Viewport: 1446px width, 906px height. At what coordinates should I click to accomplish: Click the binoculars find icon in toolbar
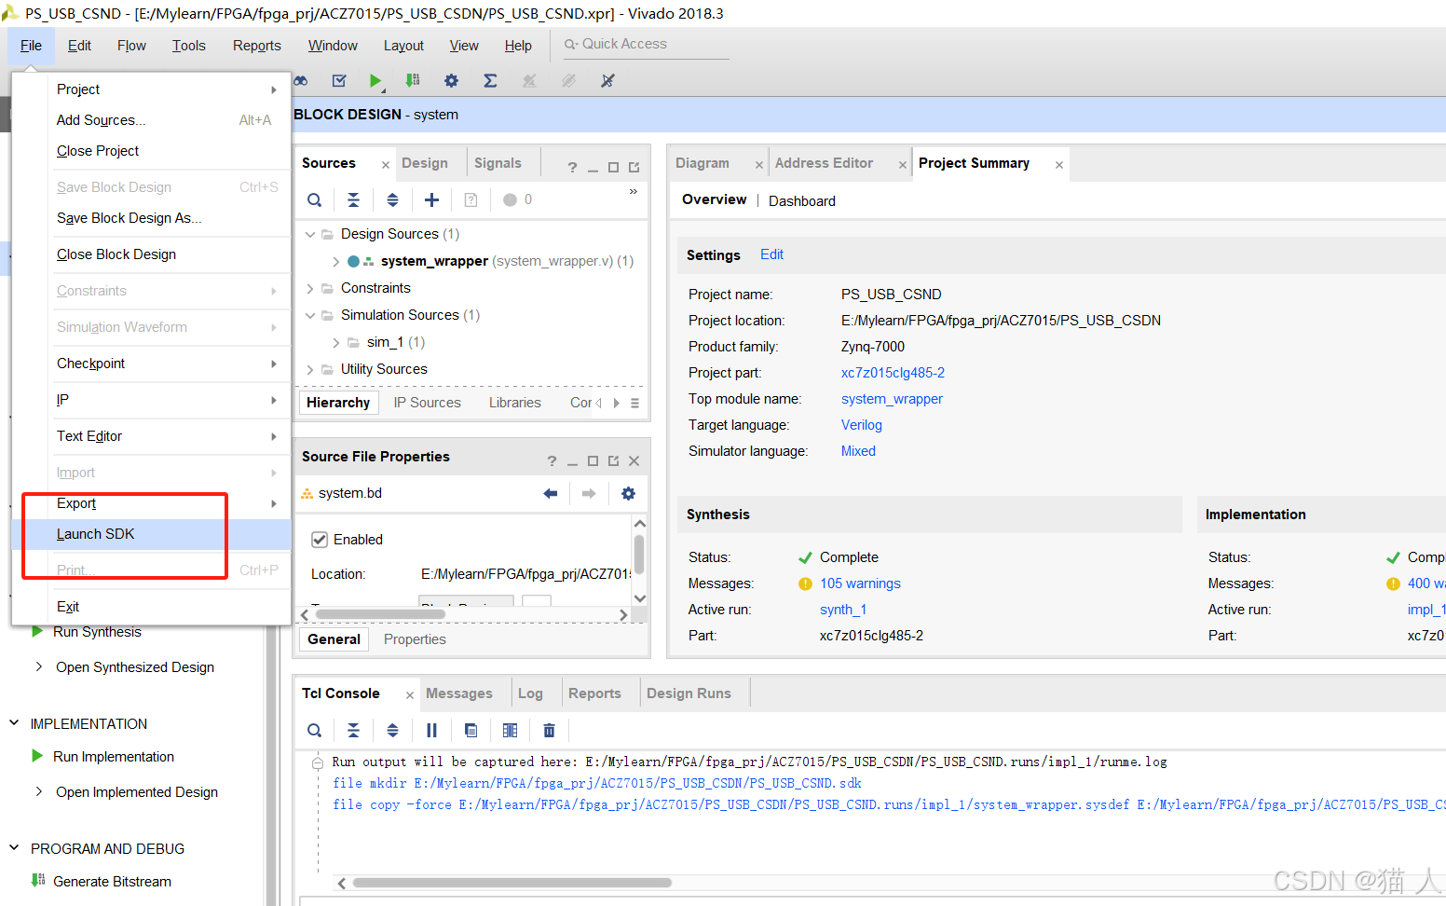(x=301, y=81)
